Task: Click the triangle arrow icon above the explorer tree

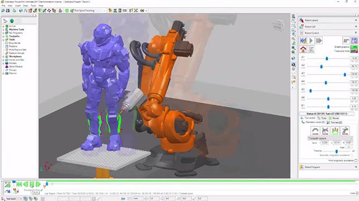Action: pyautogui.click(x=5, y=21)
